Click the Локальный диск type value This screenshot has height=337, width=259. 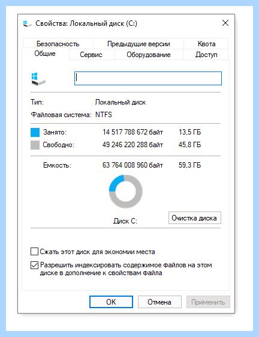click(121, 102)
